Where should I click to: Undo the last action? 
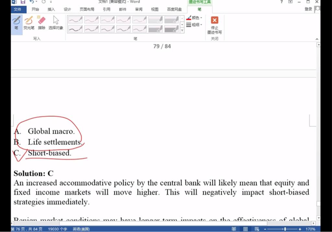click(31, 2)
